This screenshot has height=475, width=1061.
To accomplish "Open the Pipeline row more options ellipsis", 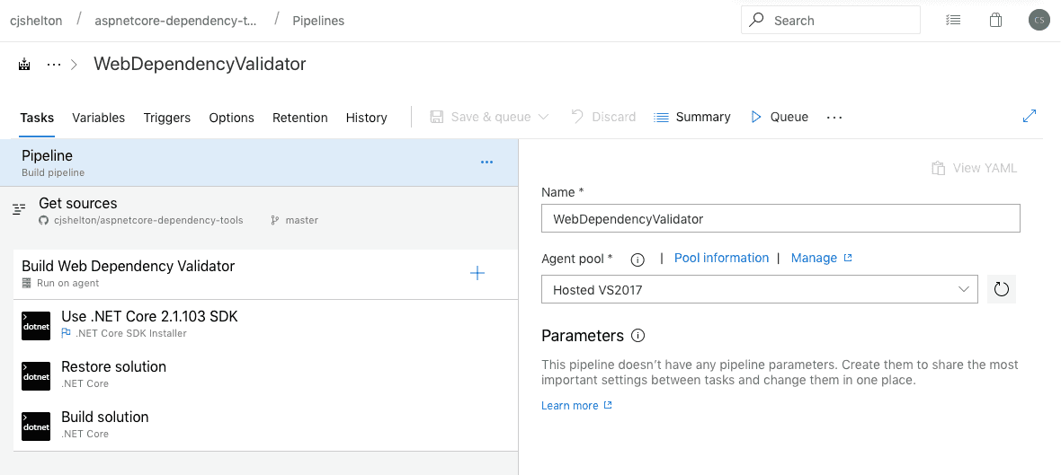I will click(486, 163).
